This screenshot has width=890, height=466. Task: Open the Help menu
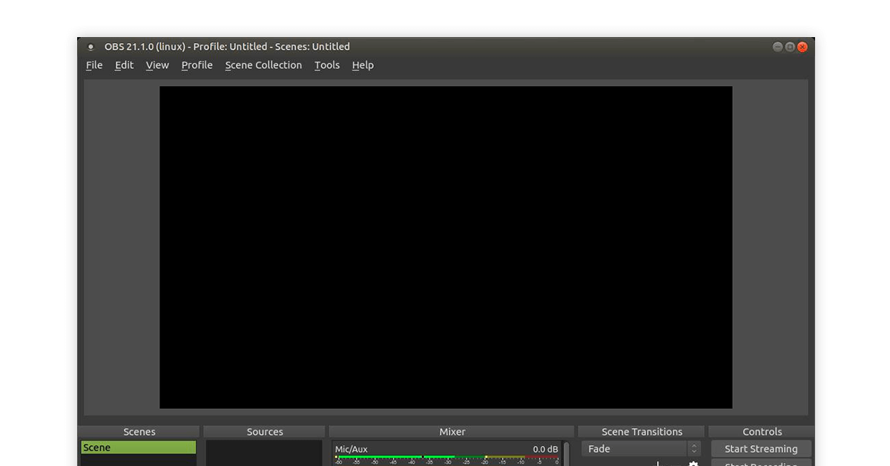coord(363,65)
